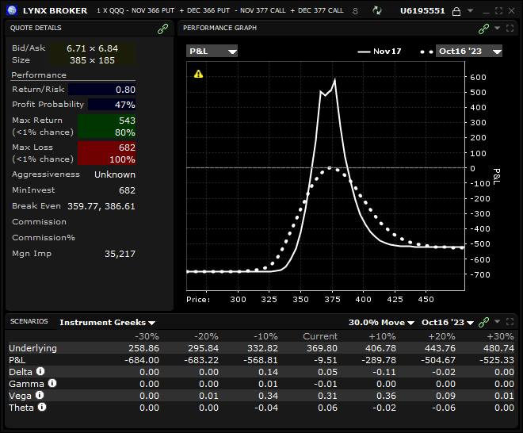This screenshot has width=523, height=433.
Task: Open the Performance Graph panel menu arrow
Action: coord(497,28)
